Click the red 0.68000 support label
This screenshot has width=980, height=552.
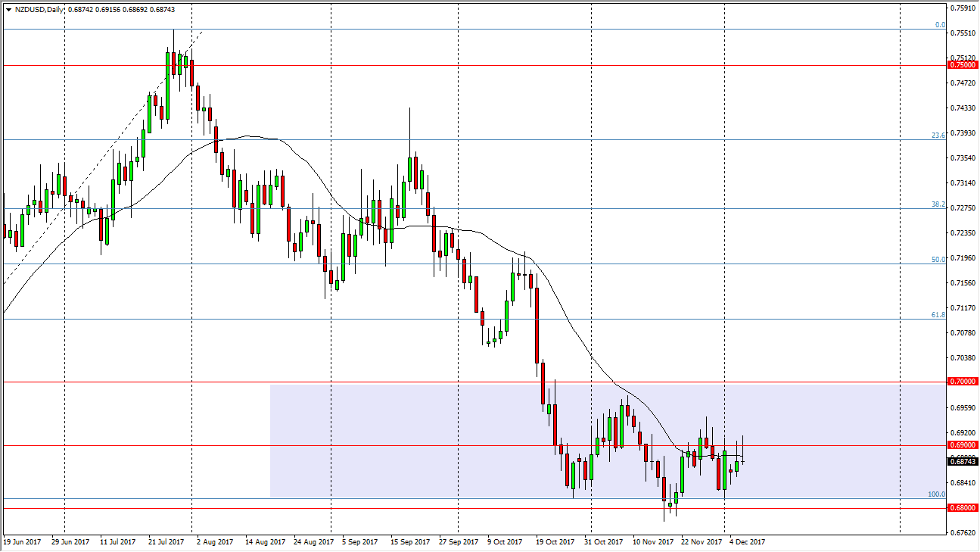[x=962, y=507]
